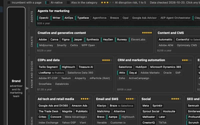Click the Salesforce Data 360 chip
This screenshot has width=200, height=125.
pyautogui.click(x=80, y=73)
